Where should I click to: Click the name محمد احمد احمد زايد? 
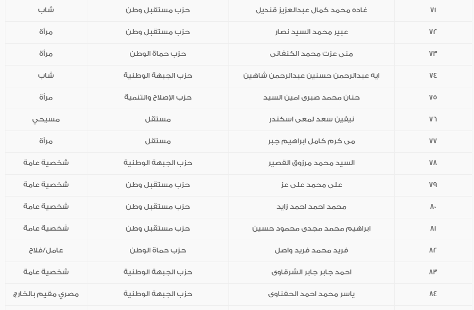pyautogui.click(x=312, y=207)
